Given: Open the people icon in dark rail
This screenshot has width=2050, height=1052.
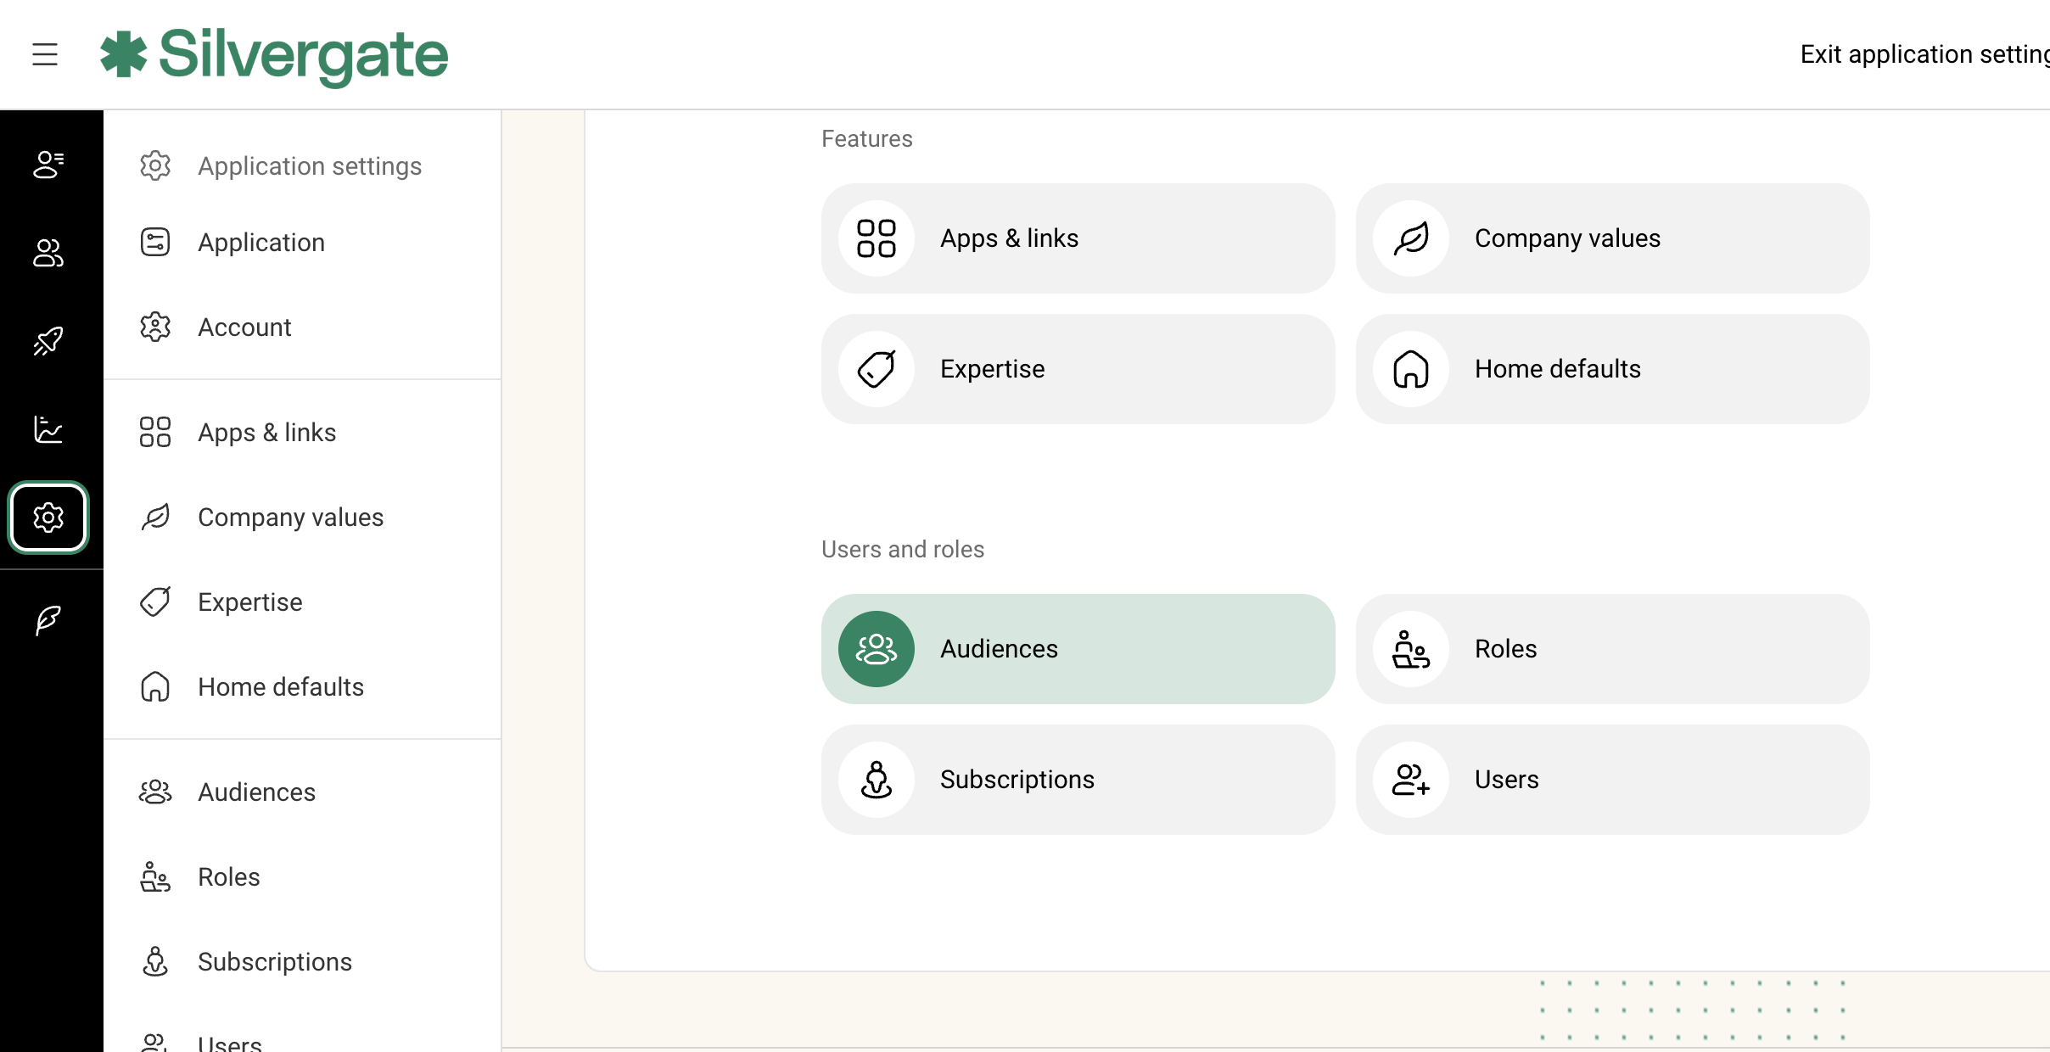Looking at the screenshot, I should tap(48, 253).
